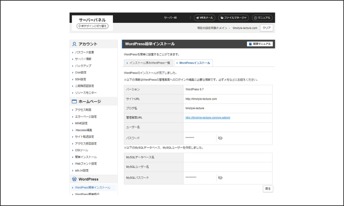The image size is (344, 206).
Task: Click the WordPress logo icon in sidebar
Action: pos(74,179)
